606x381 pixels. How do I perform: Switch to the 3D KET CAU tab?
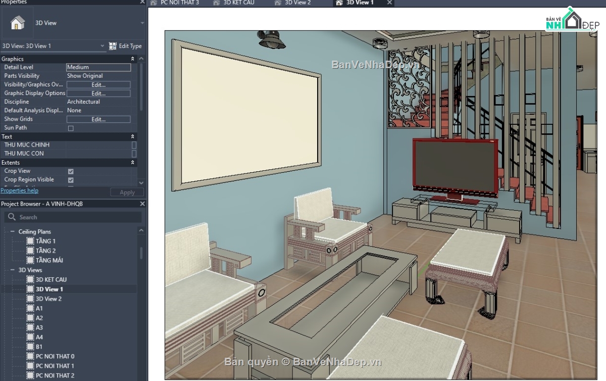coord(234,3)
